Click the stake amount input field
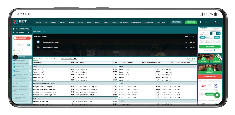Viewport: 235px width, 115px height. [214, 33]
